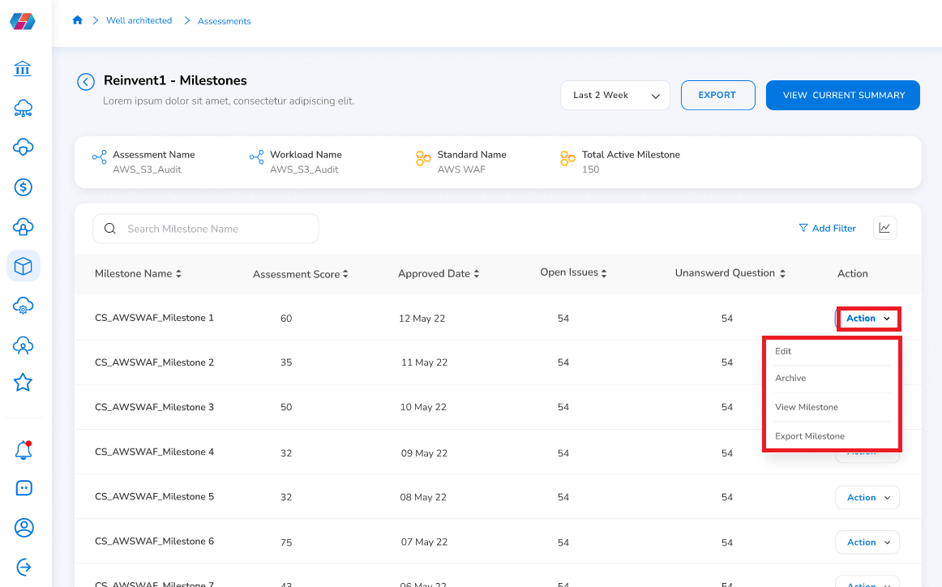Select CS_AWSWAF_Milestone 2 row name
This screenshot has width=942, height=587.
point(154,362)
